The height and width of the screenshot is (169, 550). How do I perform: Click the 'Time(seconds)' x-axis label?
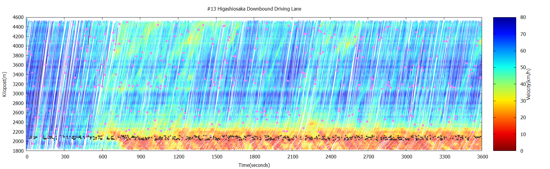point(254,165)
